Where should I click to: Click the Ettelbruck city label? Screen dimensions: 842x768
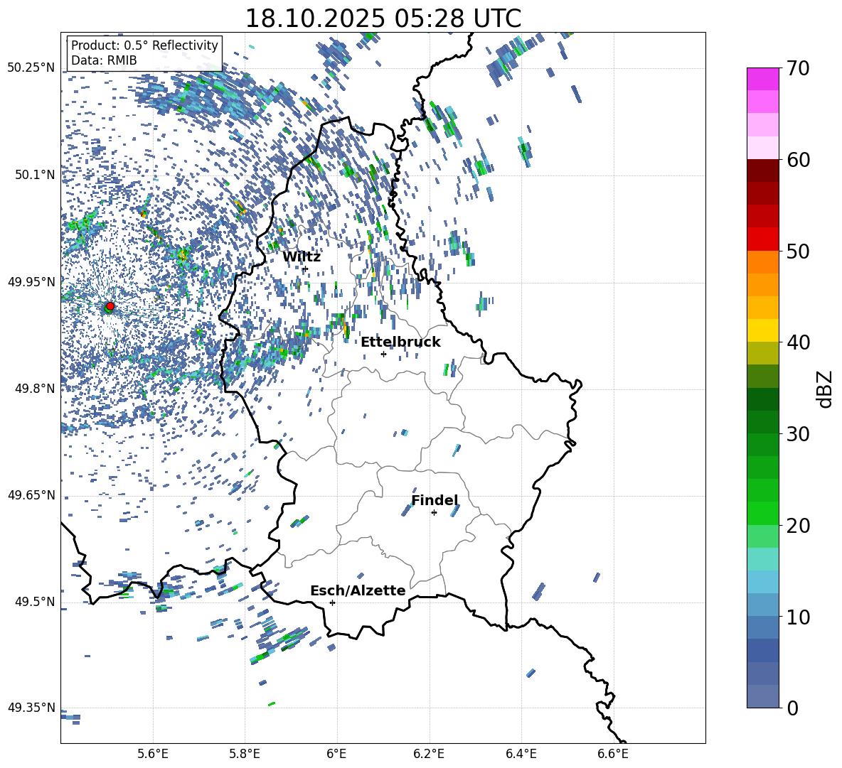click(x=400, y=342)
